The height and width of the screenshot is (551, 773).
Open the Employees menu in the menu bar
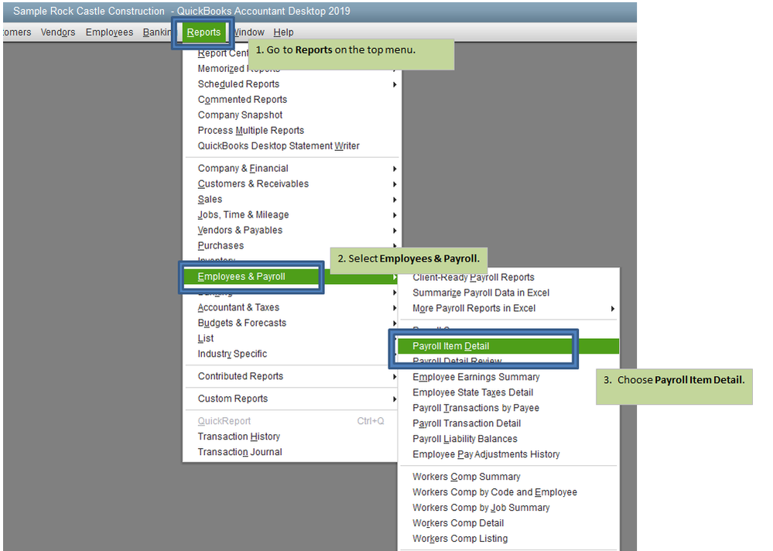(x=109, y=33)
